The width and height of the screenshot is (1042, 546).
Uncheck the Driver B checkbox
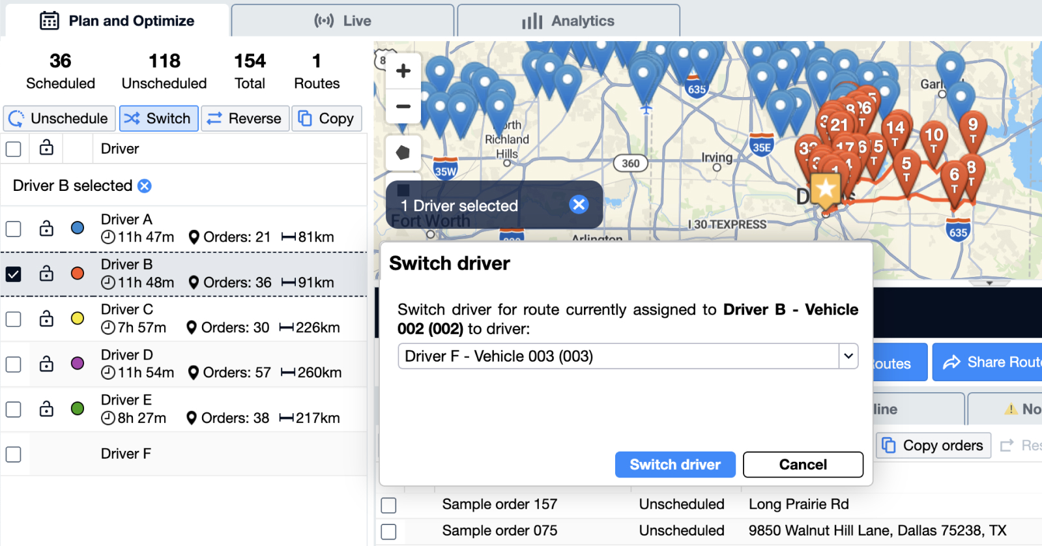click(x=14, y=274)
